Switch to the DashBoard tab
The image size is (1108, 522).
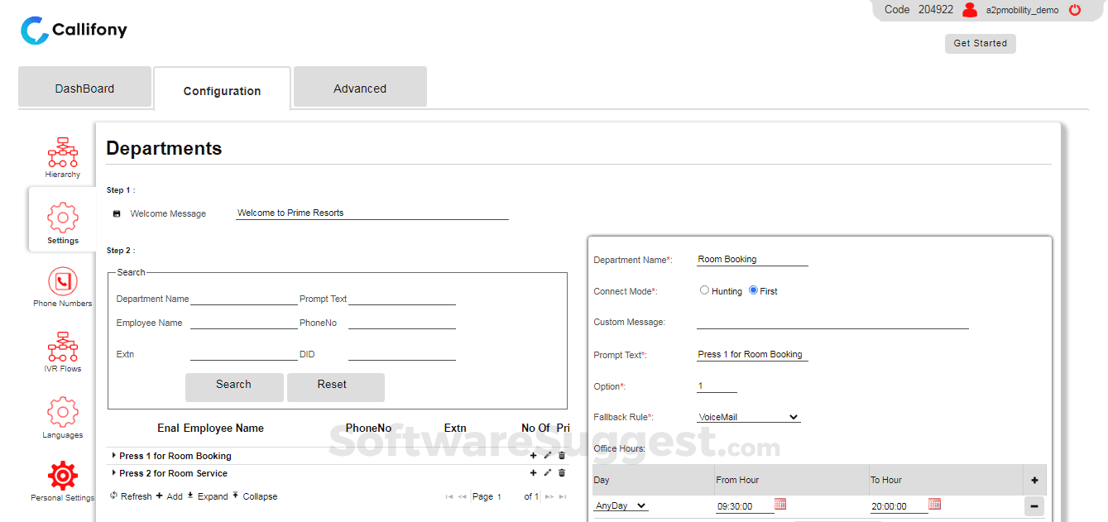[84, 89]
